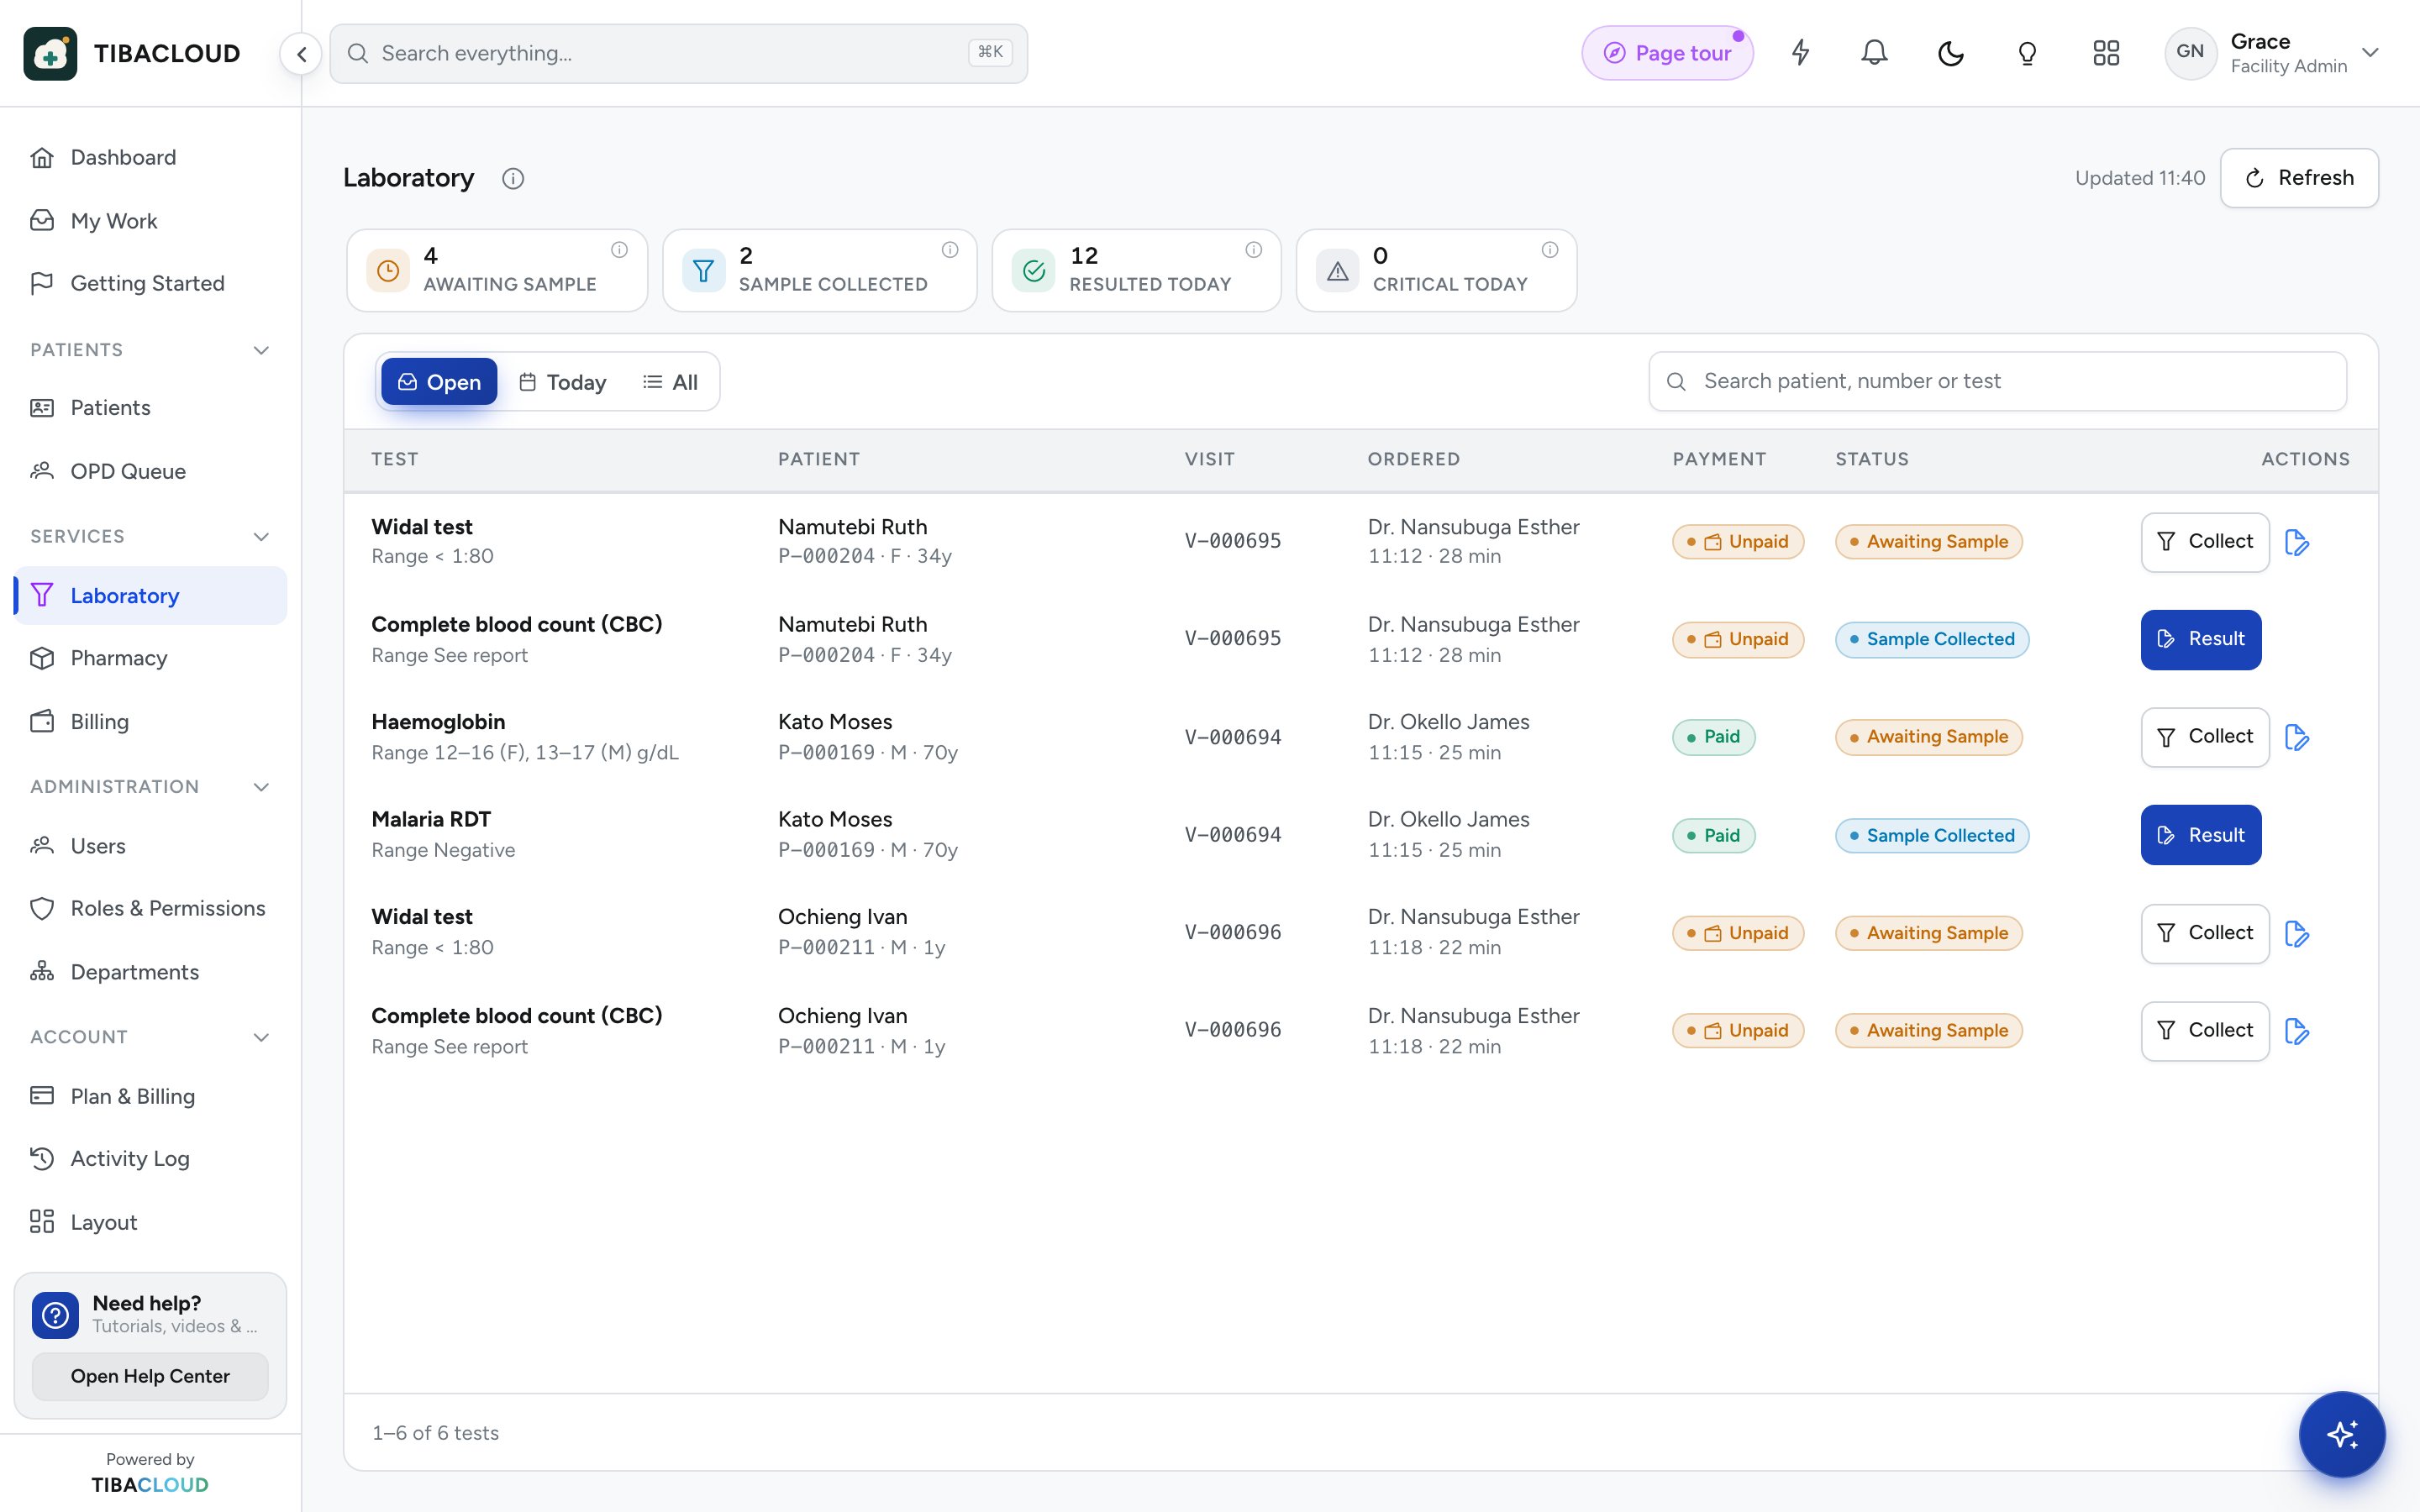Click edit-result icon in Ochieng Ivan Widal row

click(x=2297, y=934)
